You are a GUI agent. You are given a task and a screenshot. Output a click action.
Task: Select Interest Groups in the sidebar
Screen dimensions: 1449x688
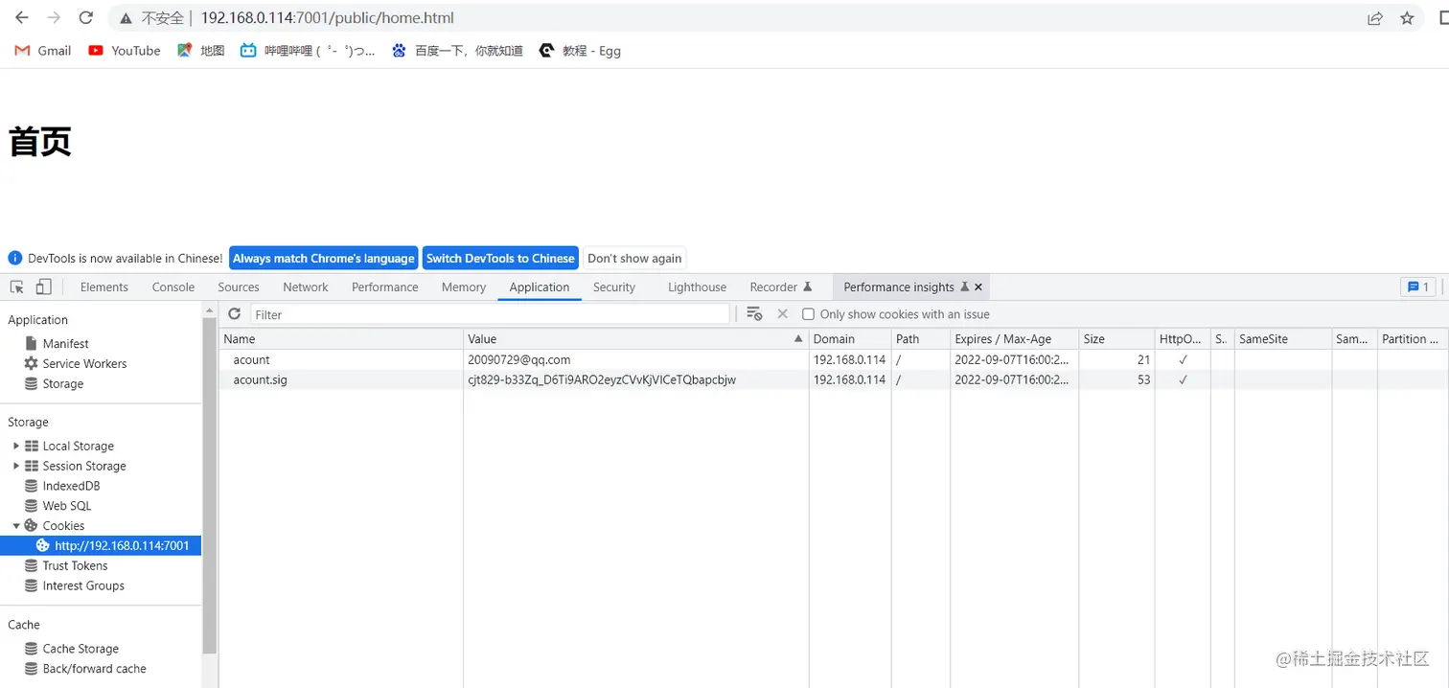(x=75, y=585)
